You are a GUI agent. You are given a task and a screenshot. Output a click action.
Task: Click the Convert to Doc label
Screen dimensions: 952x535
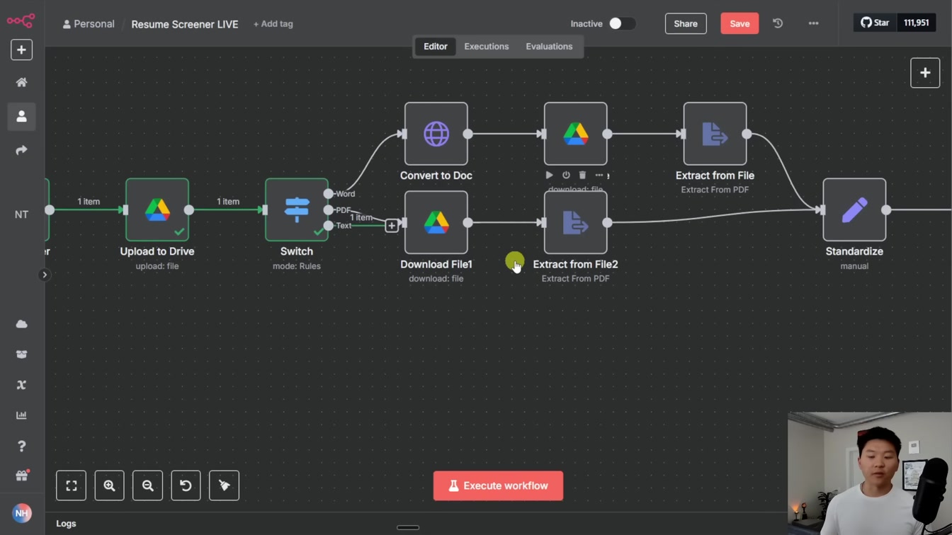436,176
